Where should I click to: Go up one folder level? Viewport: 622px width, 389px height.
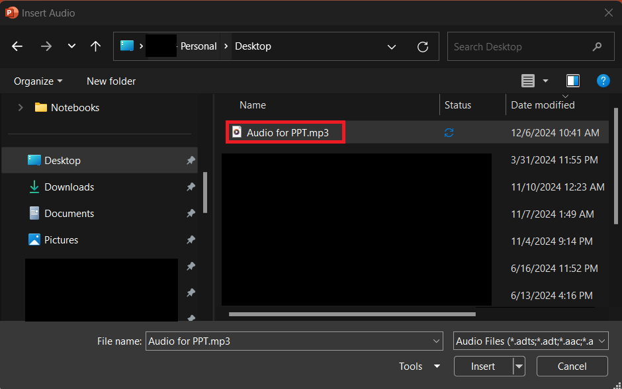(95, 46)
